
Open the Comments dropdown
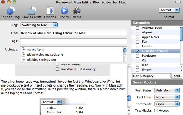167,104
